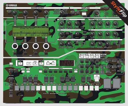Select section A button
This screenshot has height=106, width=128.
coord(25,79)
